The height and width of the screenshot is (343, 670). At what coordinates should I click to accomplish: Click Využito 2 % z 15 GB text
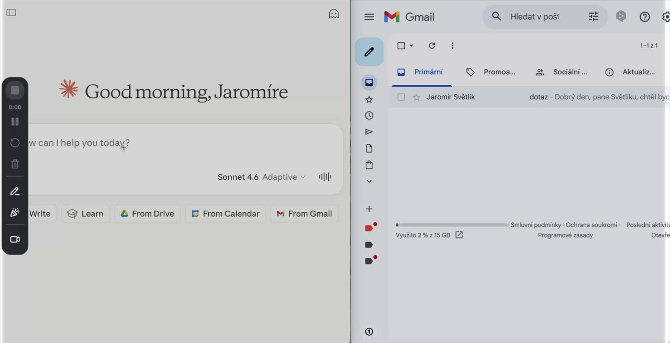coord(423,235)
